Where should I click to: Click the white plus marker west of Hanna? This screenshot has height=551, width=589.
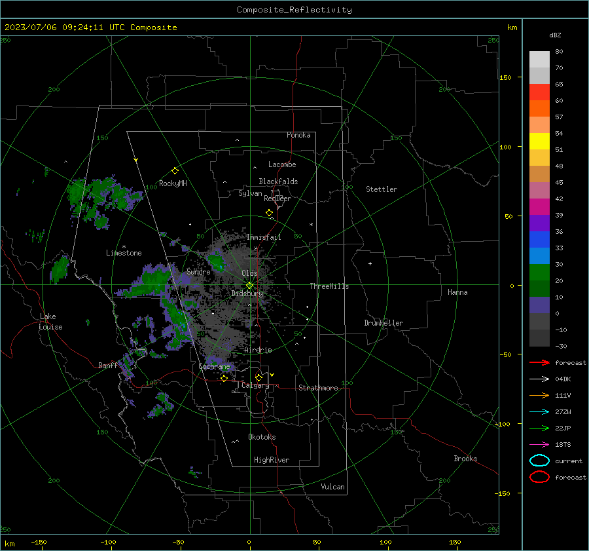370,263
